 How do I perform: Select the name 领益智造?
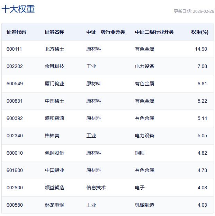[x=54, y=188]
